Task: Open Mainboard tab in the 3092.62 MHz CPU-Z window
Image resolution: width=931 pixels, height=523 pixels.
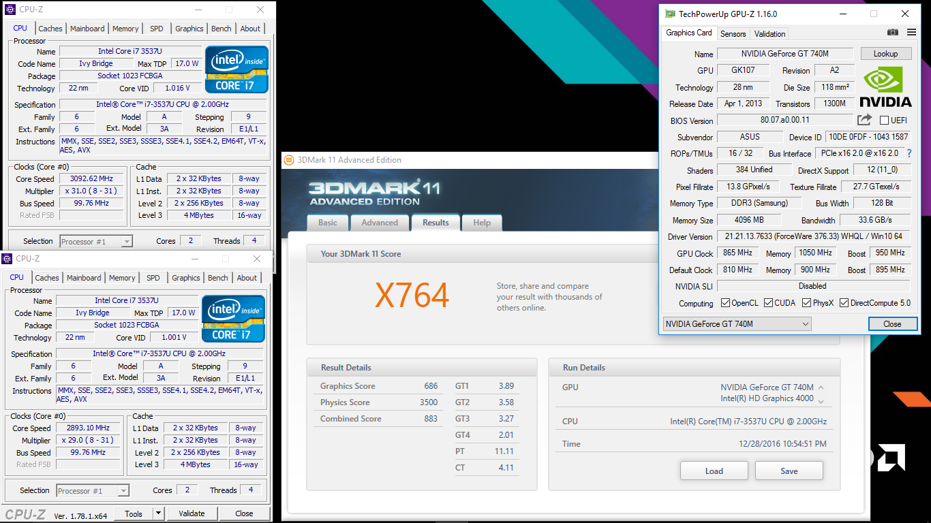Action: coord(87,29)
